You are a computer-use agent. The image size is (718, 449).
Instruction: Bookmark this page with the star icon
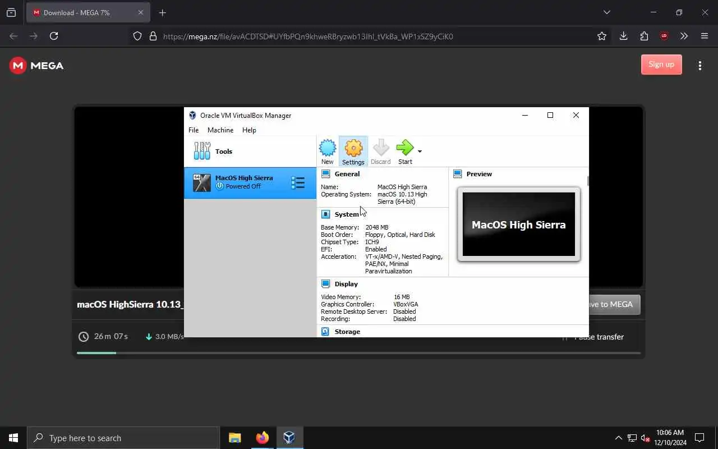(602, 36)
